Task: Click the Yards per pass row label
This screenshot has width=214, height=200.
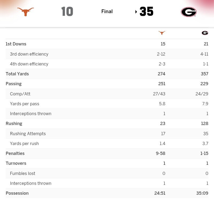Action: 25,104
